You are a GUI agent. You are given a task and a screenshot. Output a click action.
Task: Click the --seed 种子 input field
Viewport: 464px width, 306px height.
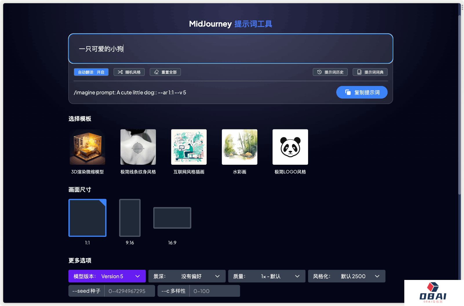point(130,291)
